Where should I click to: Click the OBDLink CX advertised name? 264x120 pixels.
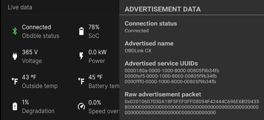(138, 51)
